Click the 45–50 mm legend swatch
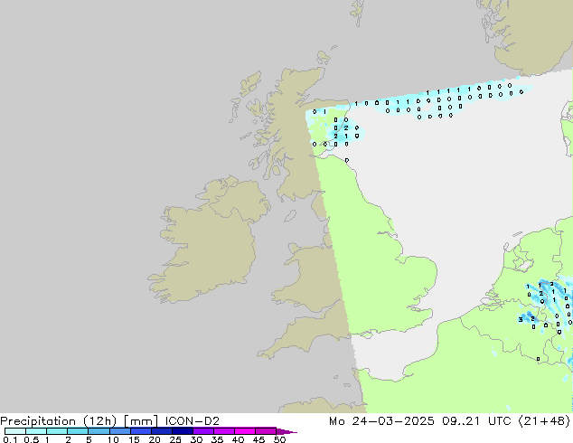This screenshot has width=573, height=443. [x=266, y=431]
